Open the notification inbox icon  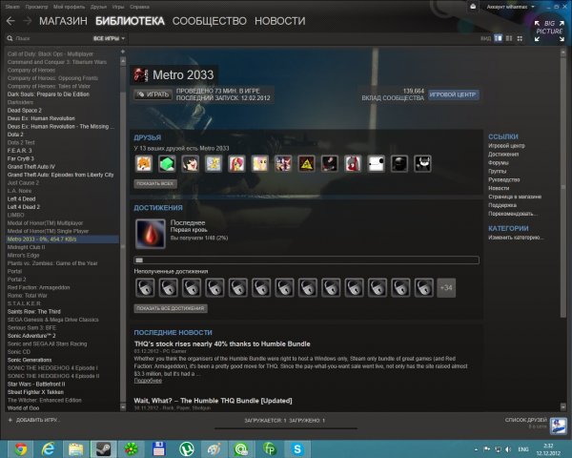point(473,7)
